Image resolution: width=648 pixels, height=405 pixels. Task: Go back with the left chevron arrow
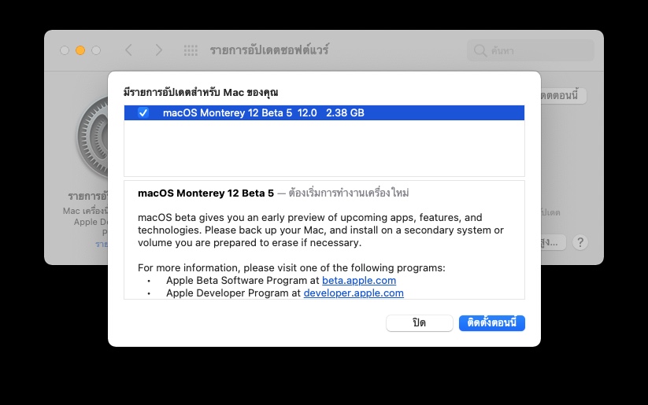pyautogui.click(x=128, y=50)
